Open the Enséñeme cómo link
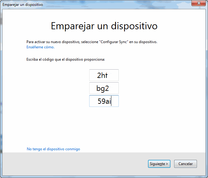Screen dimensions: 208x178 (x=40, y=47)
